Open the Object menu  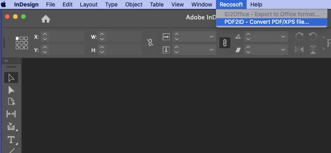[134, 4]
